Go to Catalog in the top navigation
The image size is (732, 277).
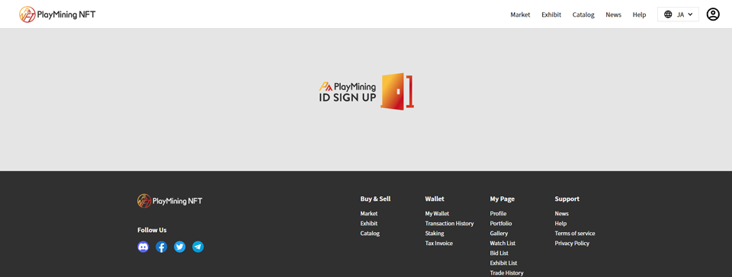point(583,15)
